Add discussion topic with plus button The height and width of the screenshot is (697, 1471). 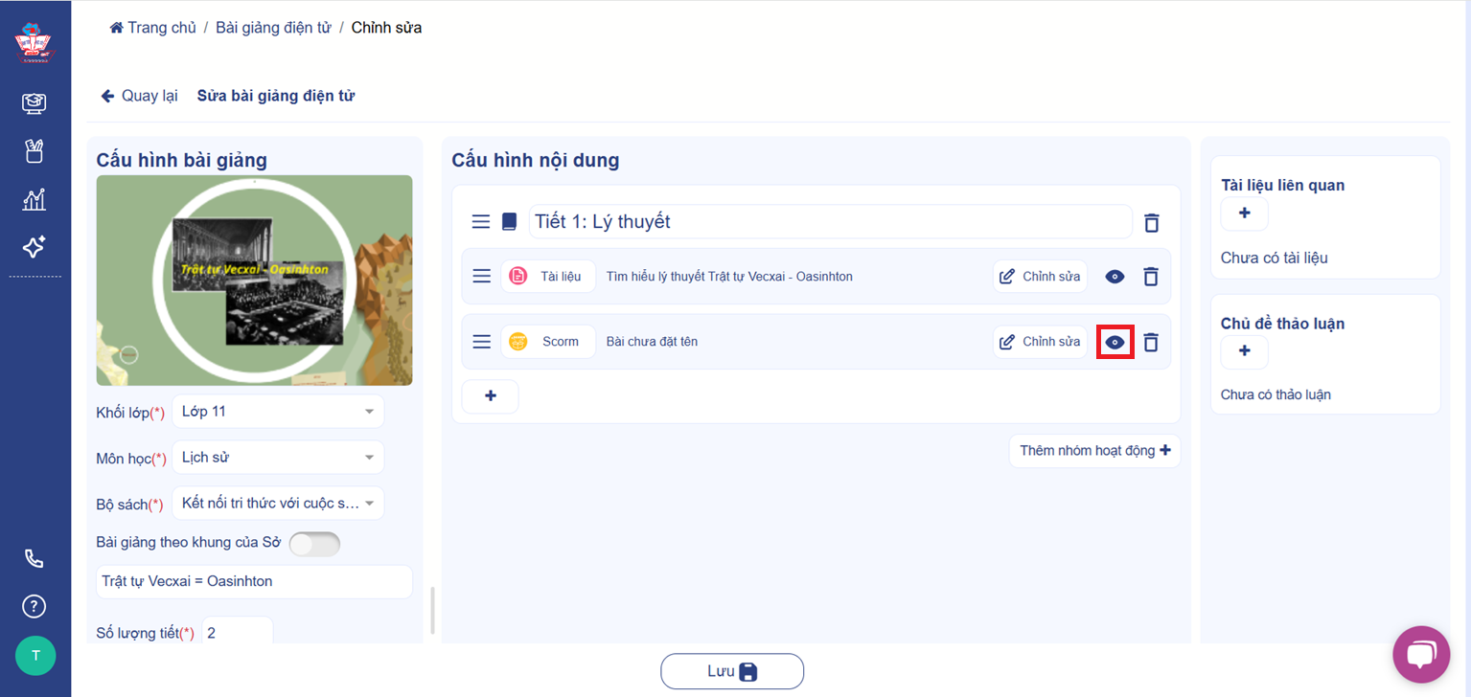pos(1245,351)
